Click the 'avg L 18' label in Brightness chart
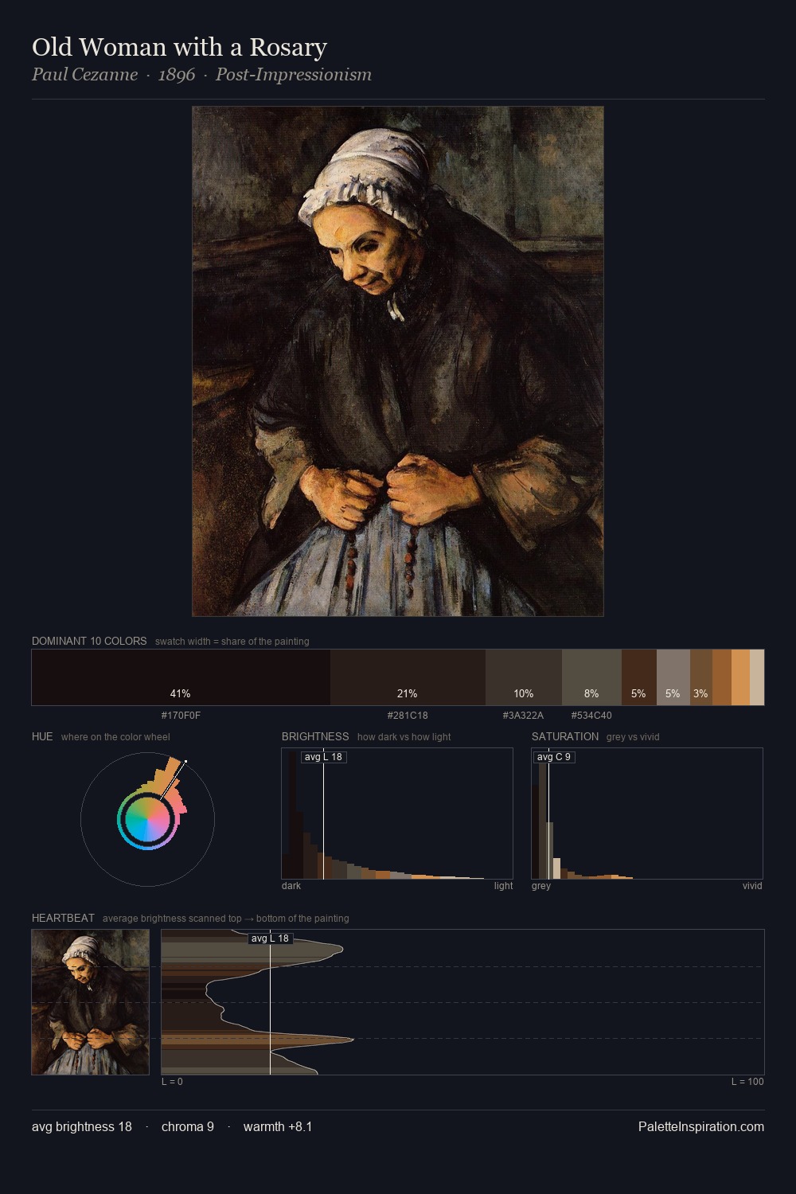 coord(323,757)
